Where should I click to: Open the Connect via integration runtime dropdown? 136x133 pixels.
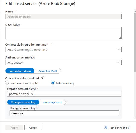(63, 49)
